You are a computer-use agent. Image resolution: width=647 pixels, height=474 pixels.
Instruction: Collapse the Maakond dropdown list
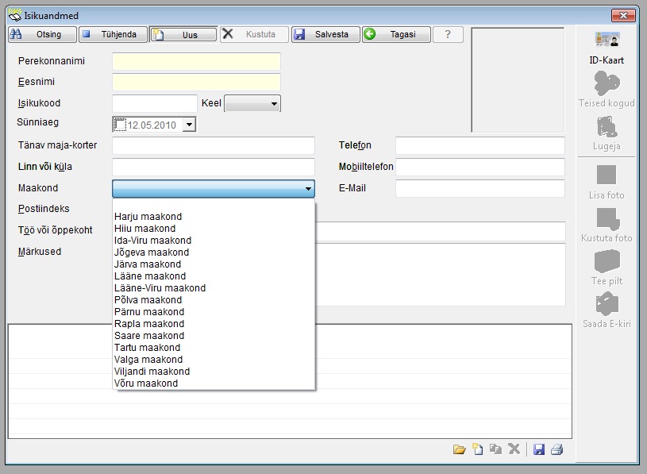[x=307, y=189]
